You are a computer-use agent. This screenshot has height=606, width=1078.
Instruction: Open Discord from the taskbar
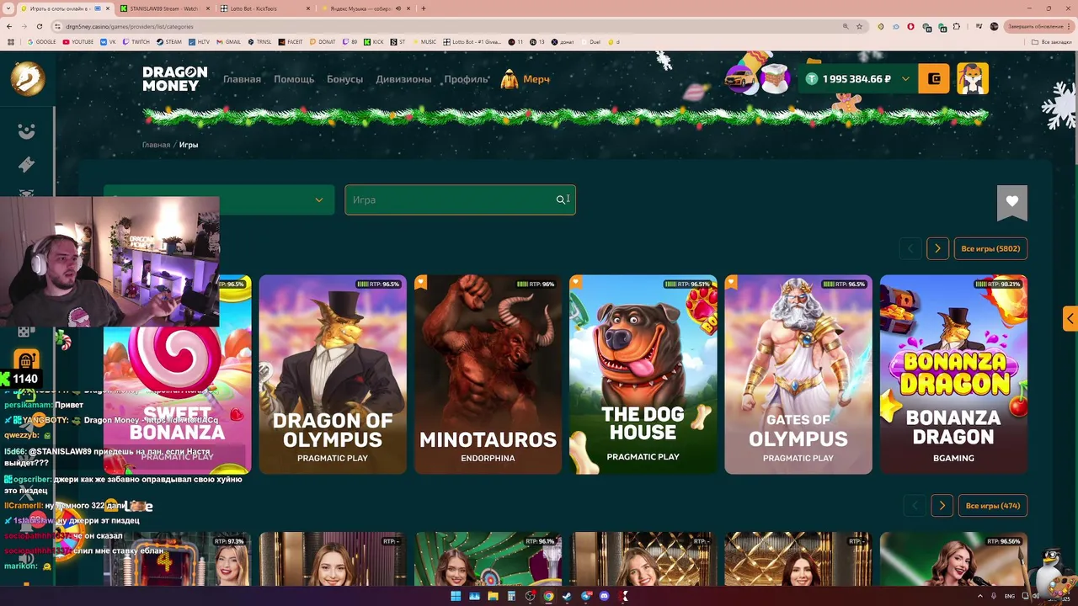click(604, 596)
